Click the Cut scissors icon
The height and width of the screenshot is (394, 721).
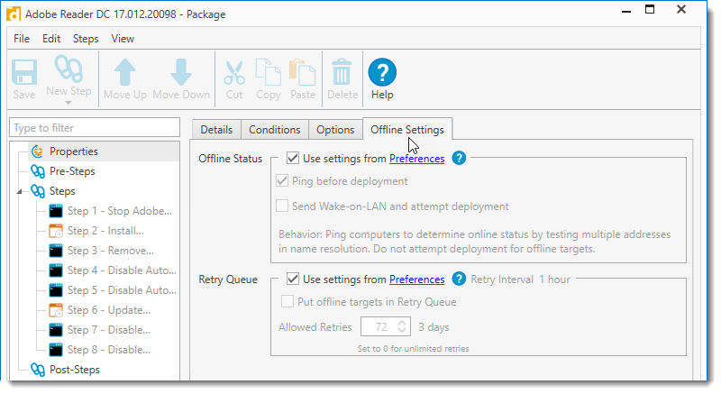234,72
